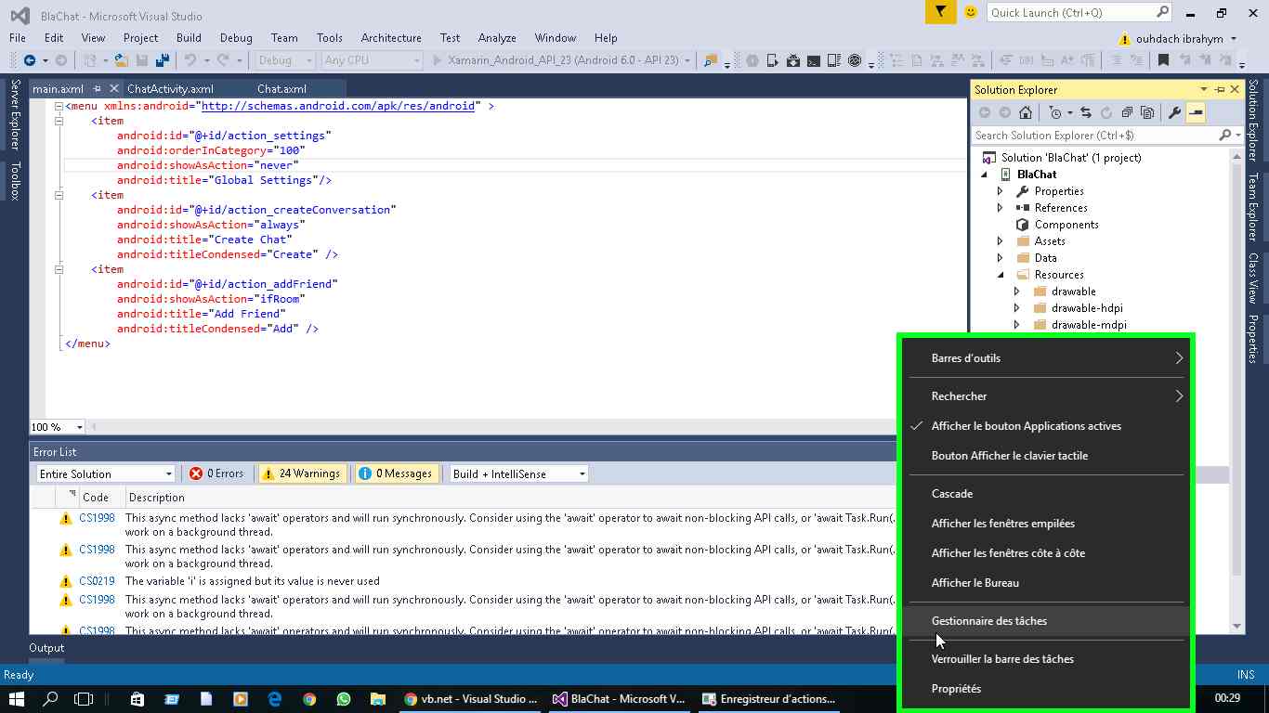Click the Open File toolbar icon

(121, 60)
